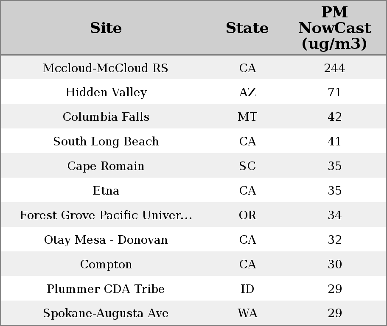
Task: Select the AZ state cell
Action: point(247,92)
